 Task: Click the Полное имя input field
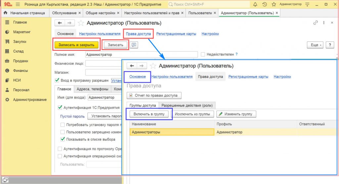(141, 55)
